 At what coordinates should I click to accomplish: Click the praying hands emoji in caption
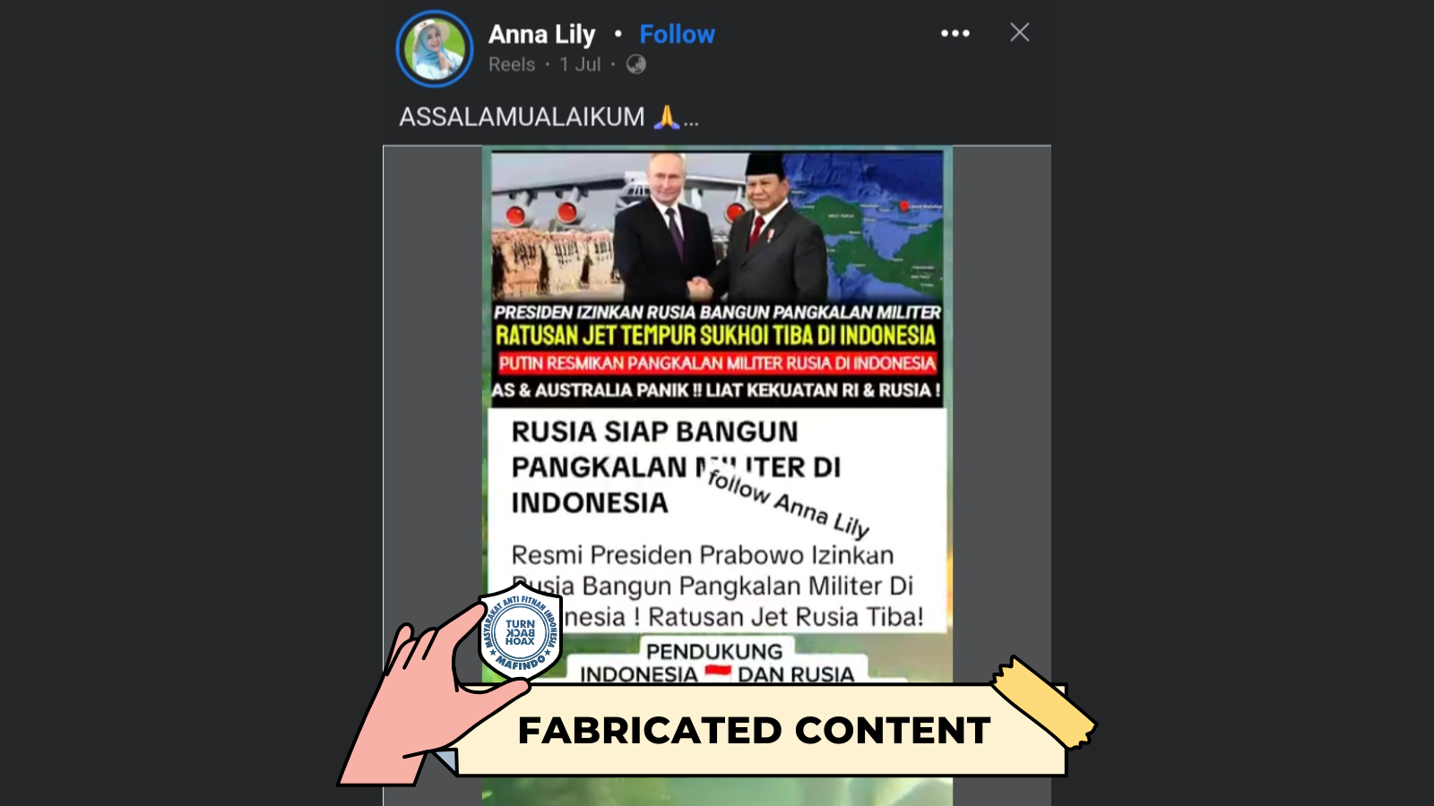667,116
